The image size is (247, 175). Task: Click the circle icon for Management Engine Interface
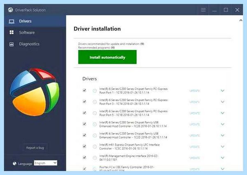tap(95, 158)
